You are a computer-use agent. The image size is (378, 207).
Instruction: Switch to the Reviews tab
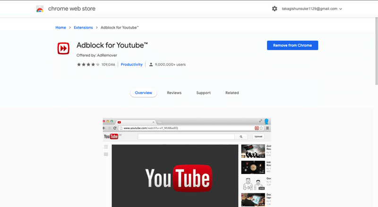click(174, 93)
